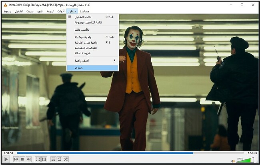Click total time 2:01:49 label
260x165 pixels.
(252, 153)
